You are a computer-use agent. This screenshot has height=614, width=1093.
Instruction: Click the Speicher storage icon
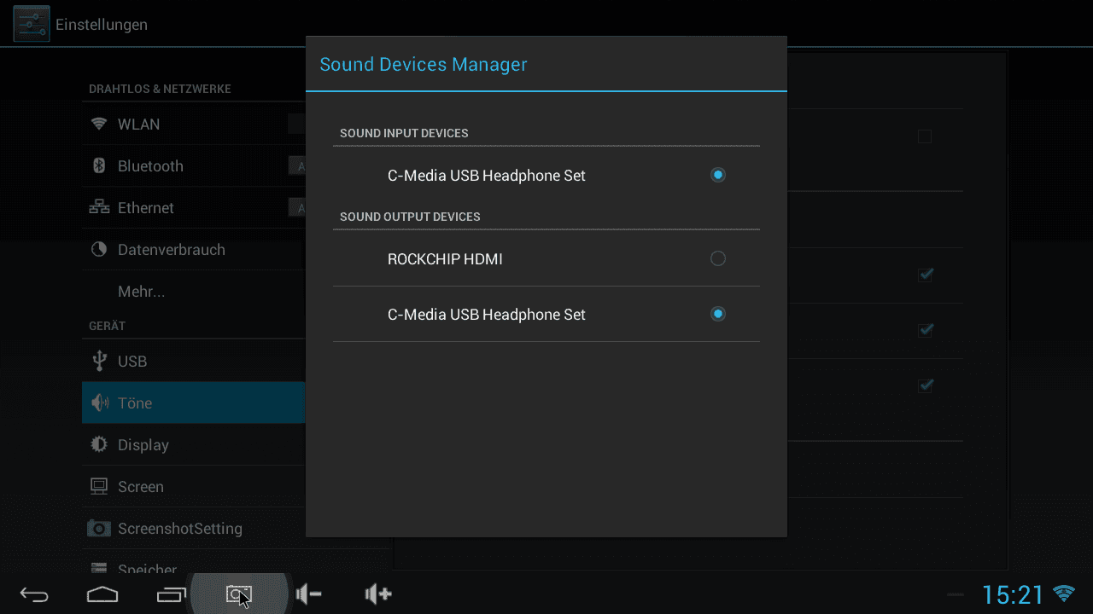(99, 567)
